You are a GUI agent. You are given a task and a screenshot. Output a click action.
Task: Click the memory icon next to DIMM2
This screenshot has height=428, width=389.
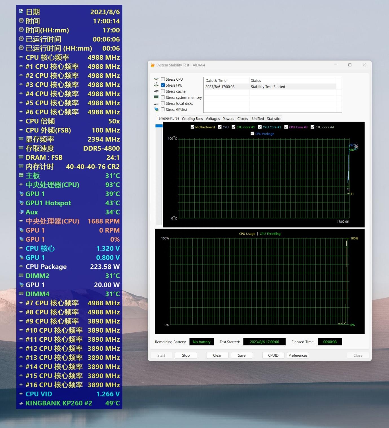point(21,275)
